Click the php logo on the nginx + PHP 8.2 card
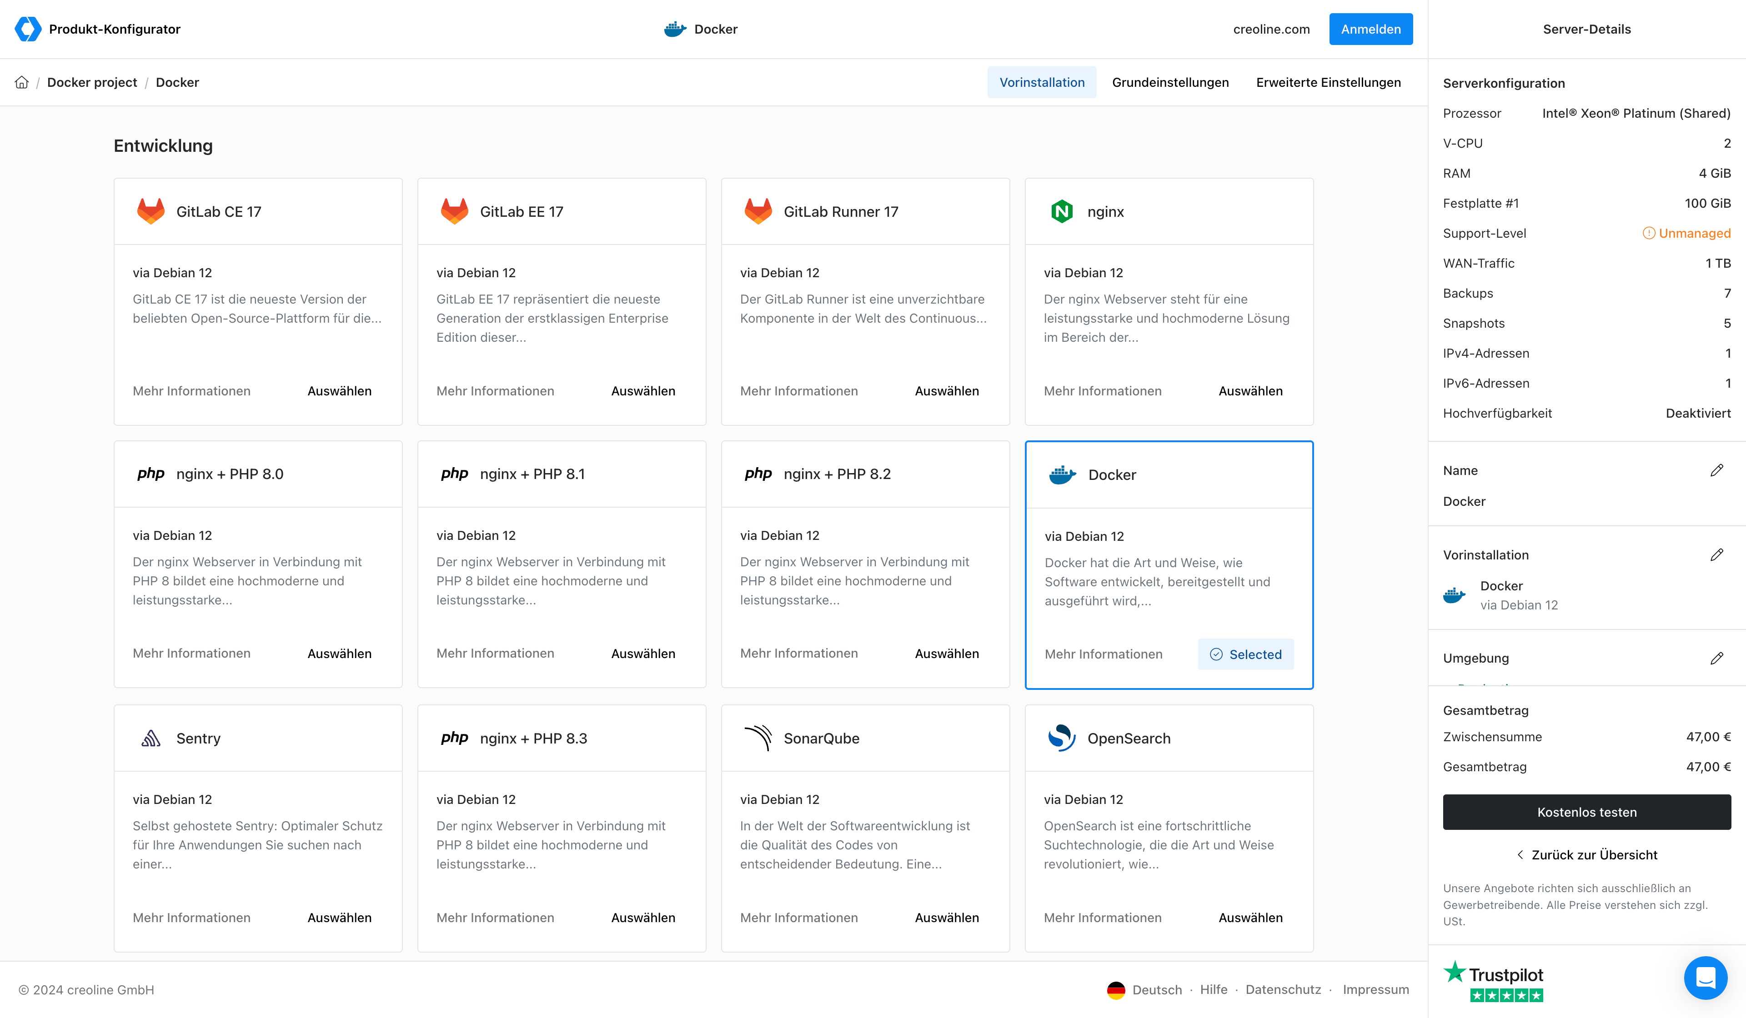Viewport: 1746px width, 1018px height. point(758,474)
